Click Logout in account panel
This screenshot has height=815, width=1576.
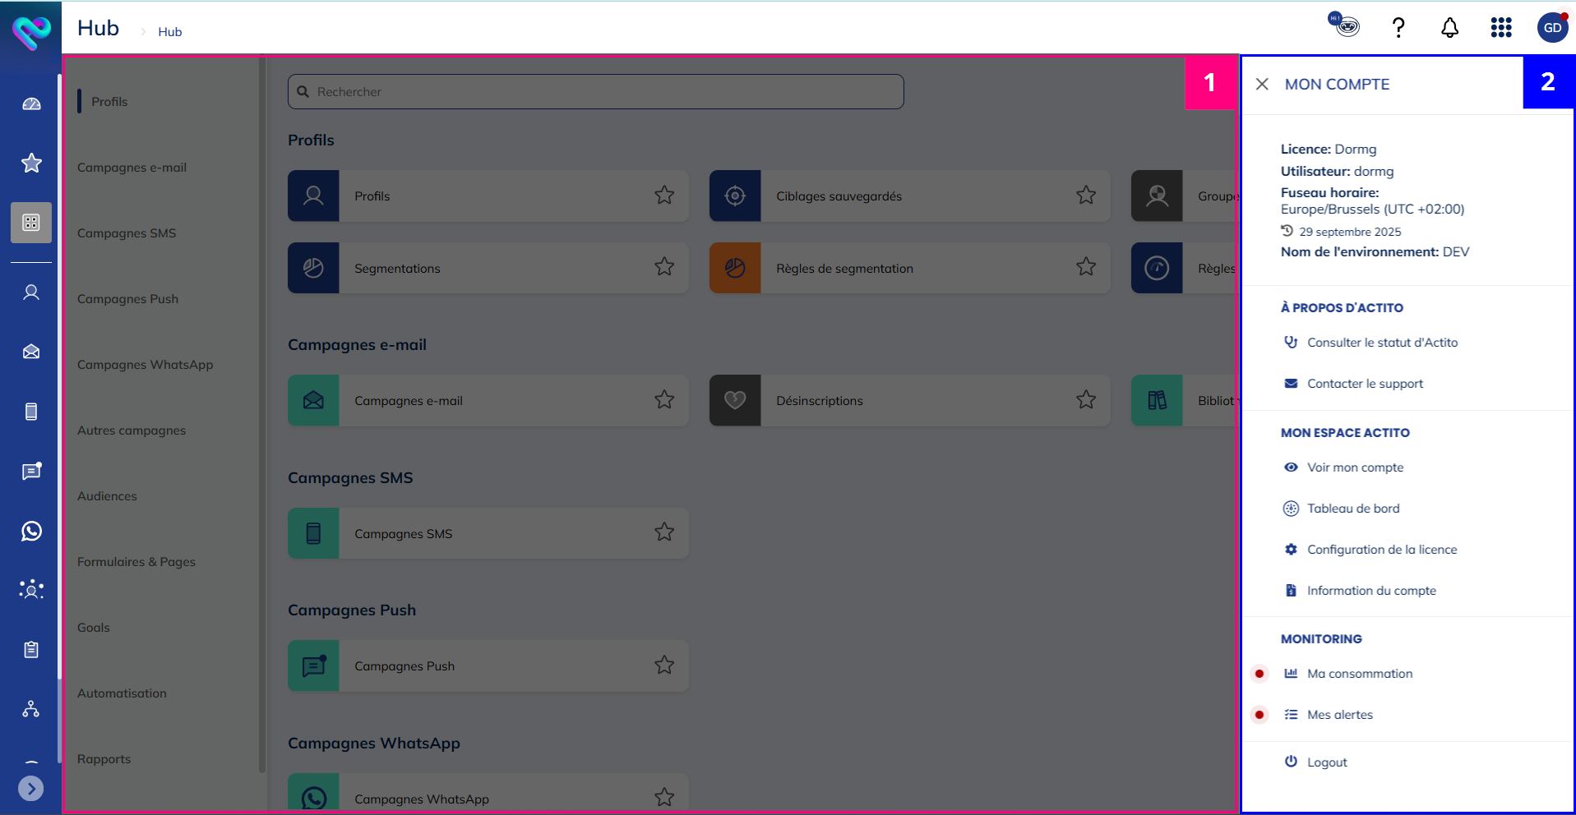[1326, 762]
